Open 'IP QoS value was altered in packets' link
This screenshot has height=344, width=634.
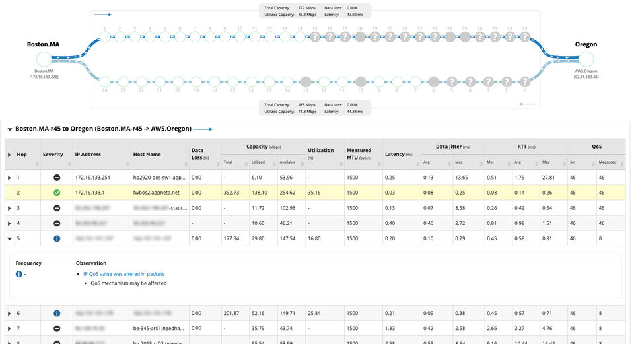tap(123, 274)
